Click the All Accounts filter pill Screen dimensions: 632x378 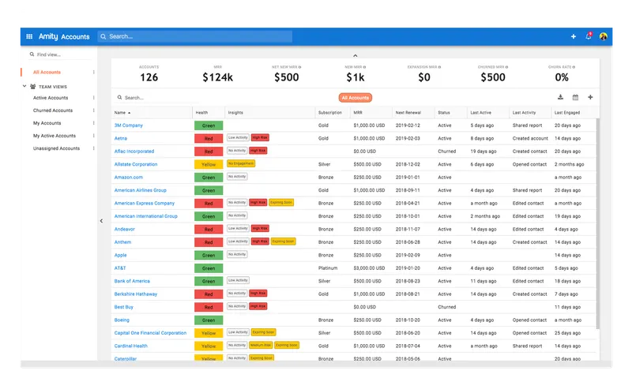[355, 98]
